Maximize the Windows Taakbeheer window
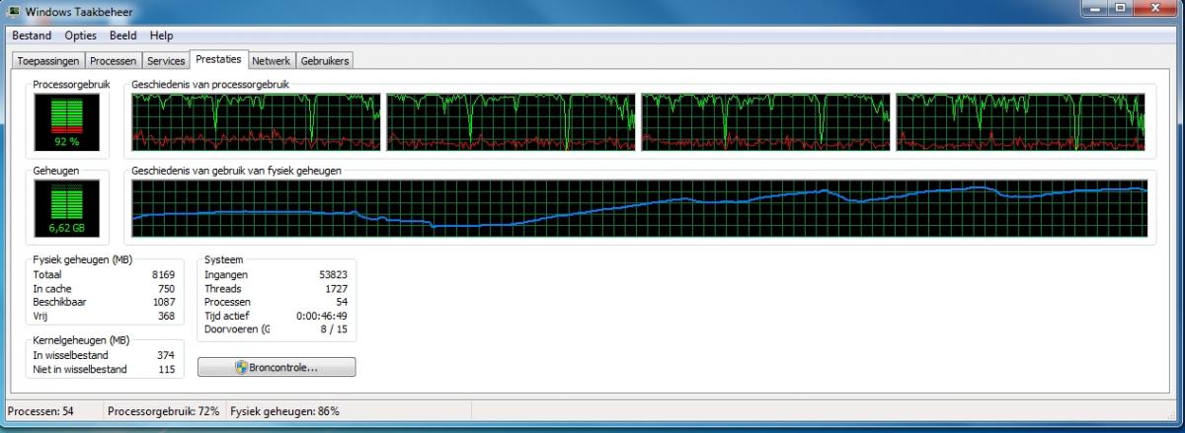 click(x=1120, y=9)
